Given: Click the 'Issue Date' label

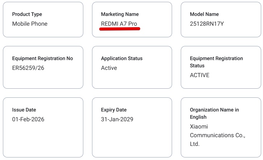Looking at the screenshot, I should [24, 110].
